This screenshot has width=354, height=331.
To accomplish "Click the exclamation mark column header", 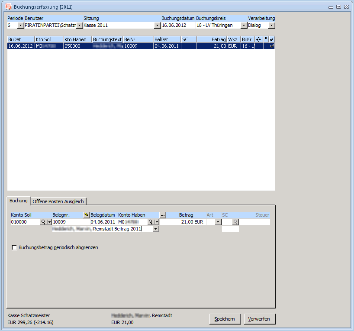I will tap(266, 39).
